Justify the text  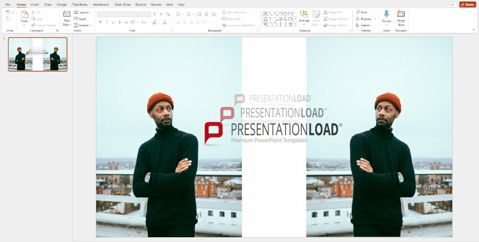198,22
